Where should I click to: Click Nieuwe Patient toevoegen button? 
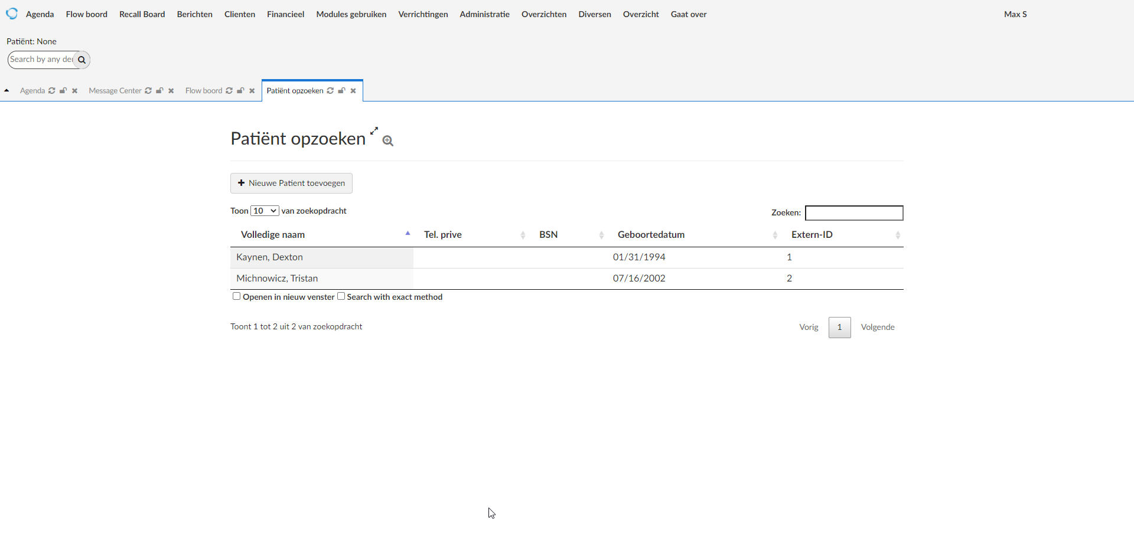coord(291,183)
